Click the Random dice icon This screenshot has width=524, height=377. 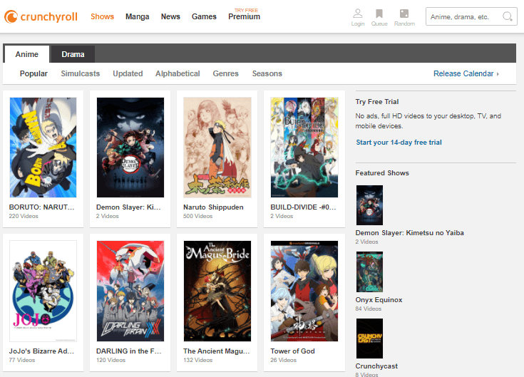pos(404,14)
